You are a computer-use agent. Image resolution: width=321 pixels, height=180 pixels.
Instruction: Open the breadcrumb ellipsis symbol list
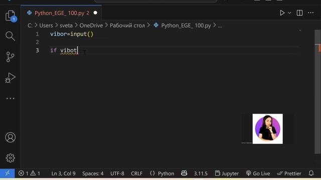tap(220, 25)
